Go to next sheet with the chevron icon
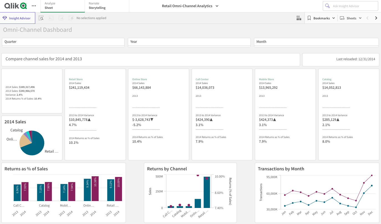 [x=376, y=18]
